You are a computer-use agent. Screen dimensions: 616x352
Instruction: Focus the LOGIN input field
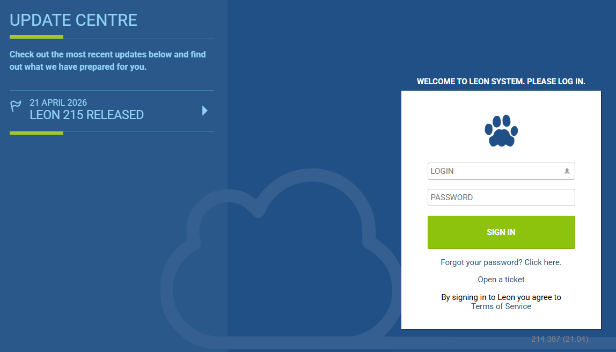coord(501,171)
